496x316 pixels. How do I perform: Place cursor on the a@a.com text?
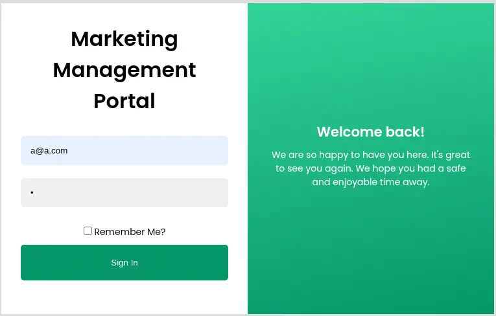[49, 151]
